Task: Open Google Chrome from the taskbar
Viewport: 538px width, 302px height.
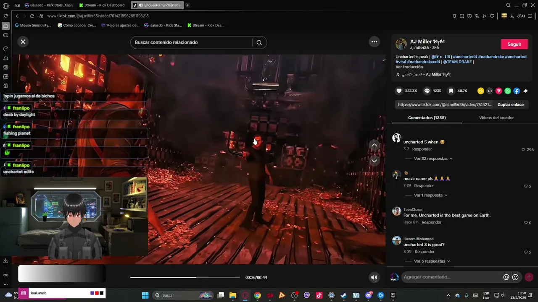Action: click(x=257, y=295)
